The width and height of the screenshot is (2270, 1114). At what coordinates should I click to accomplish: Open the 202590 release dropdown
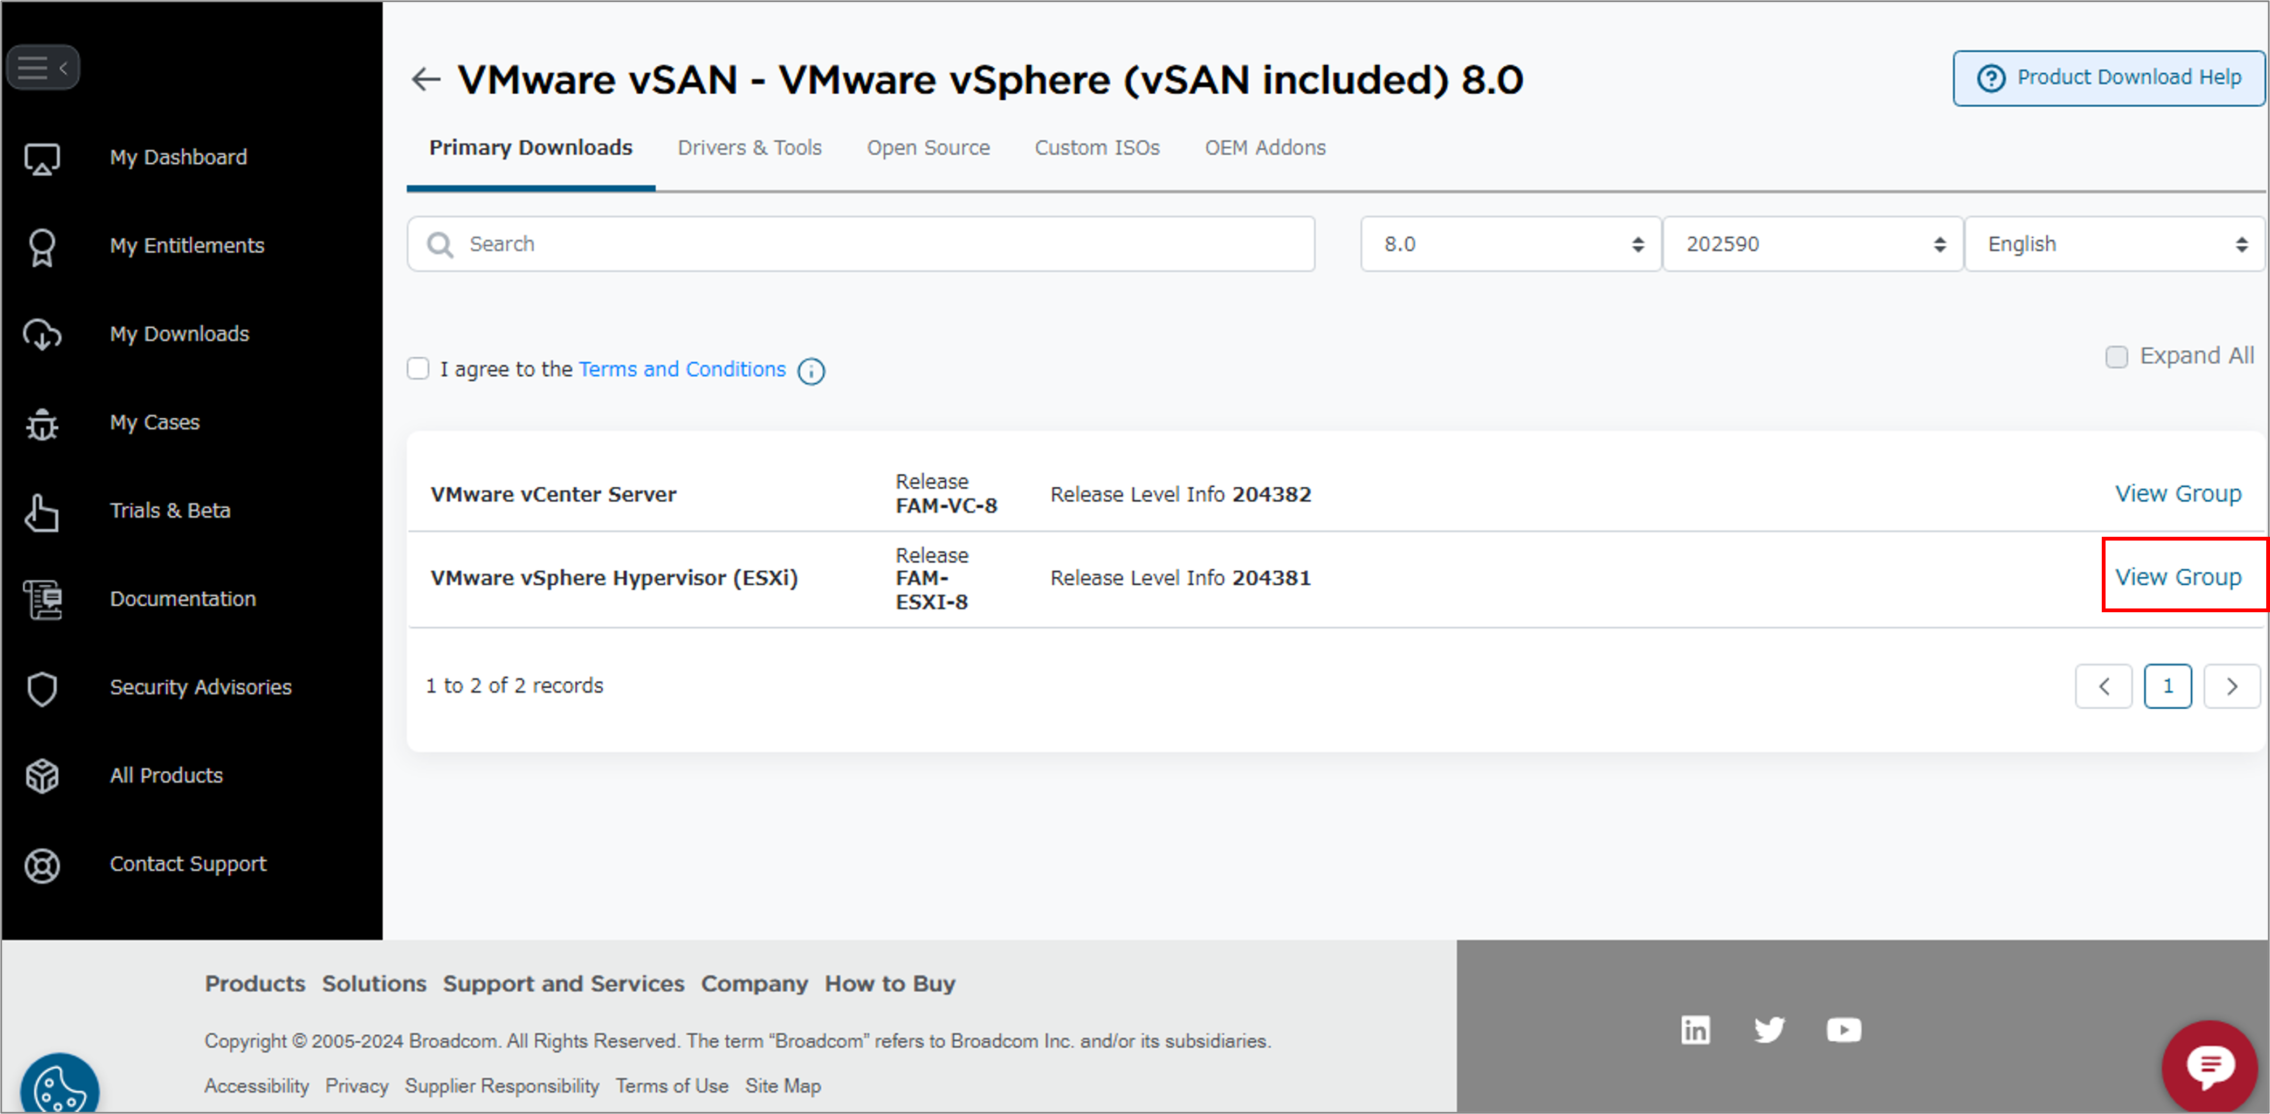coord(1813,244)
